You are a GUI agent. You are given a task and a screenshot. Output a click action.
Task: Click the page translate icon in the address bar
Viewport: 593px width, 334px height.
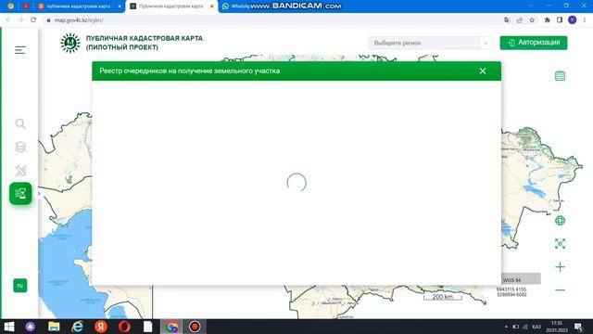[507, 20]
